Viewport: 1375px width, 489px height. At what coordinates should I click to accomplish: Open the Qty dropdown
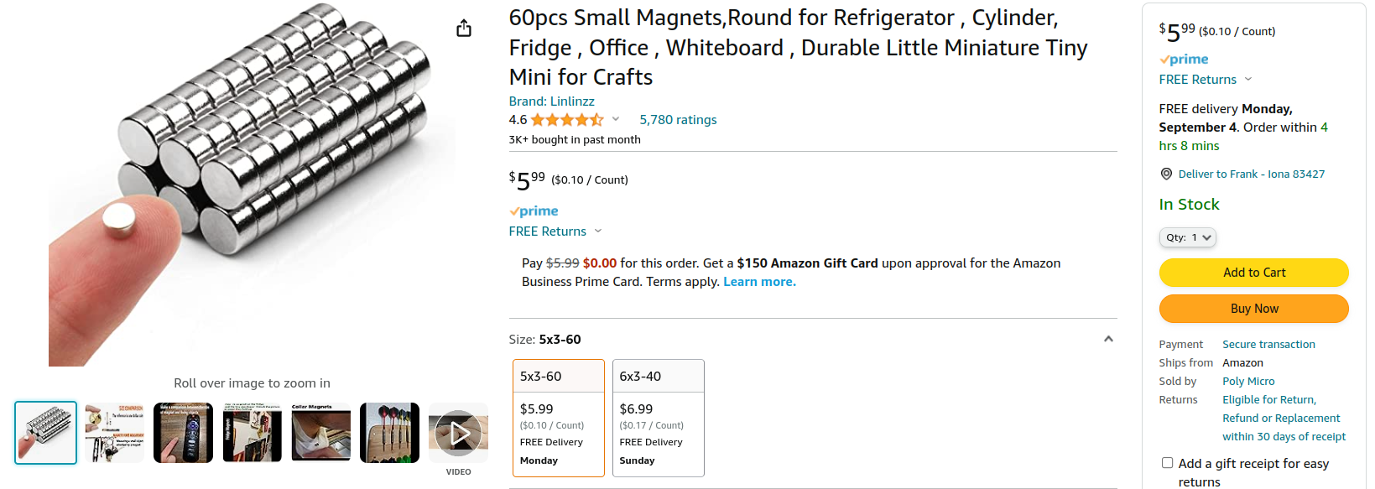tap(1187, 237)
